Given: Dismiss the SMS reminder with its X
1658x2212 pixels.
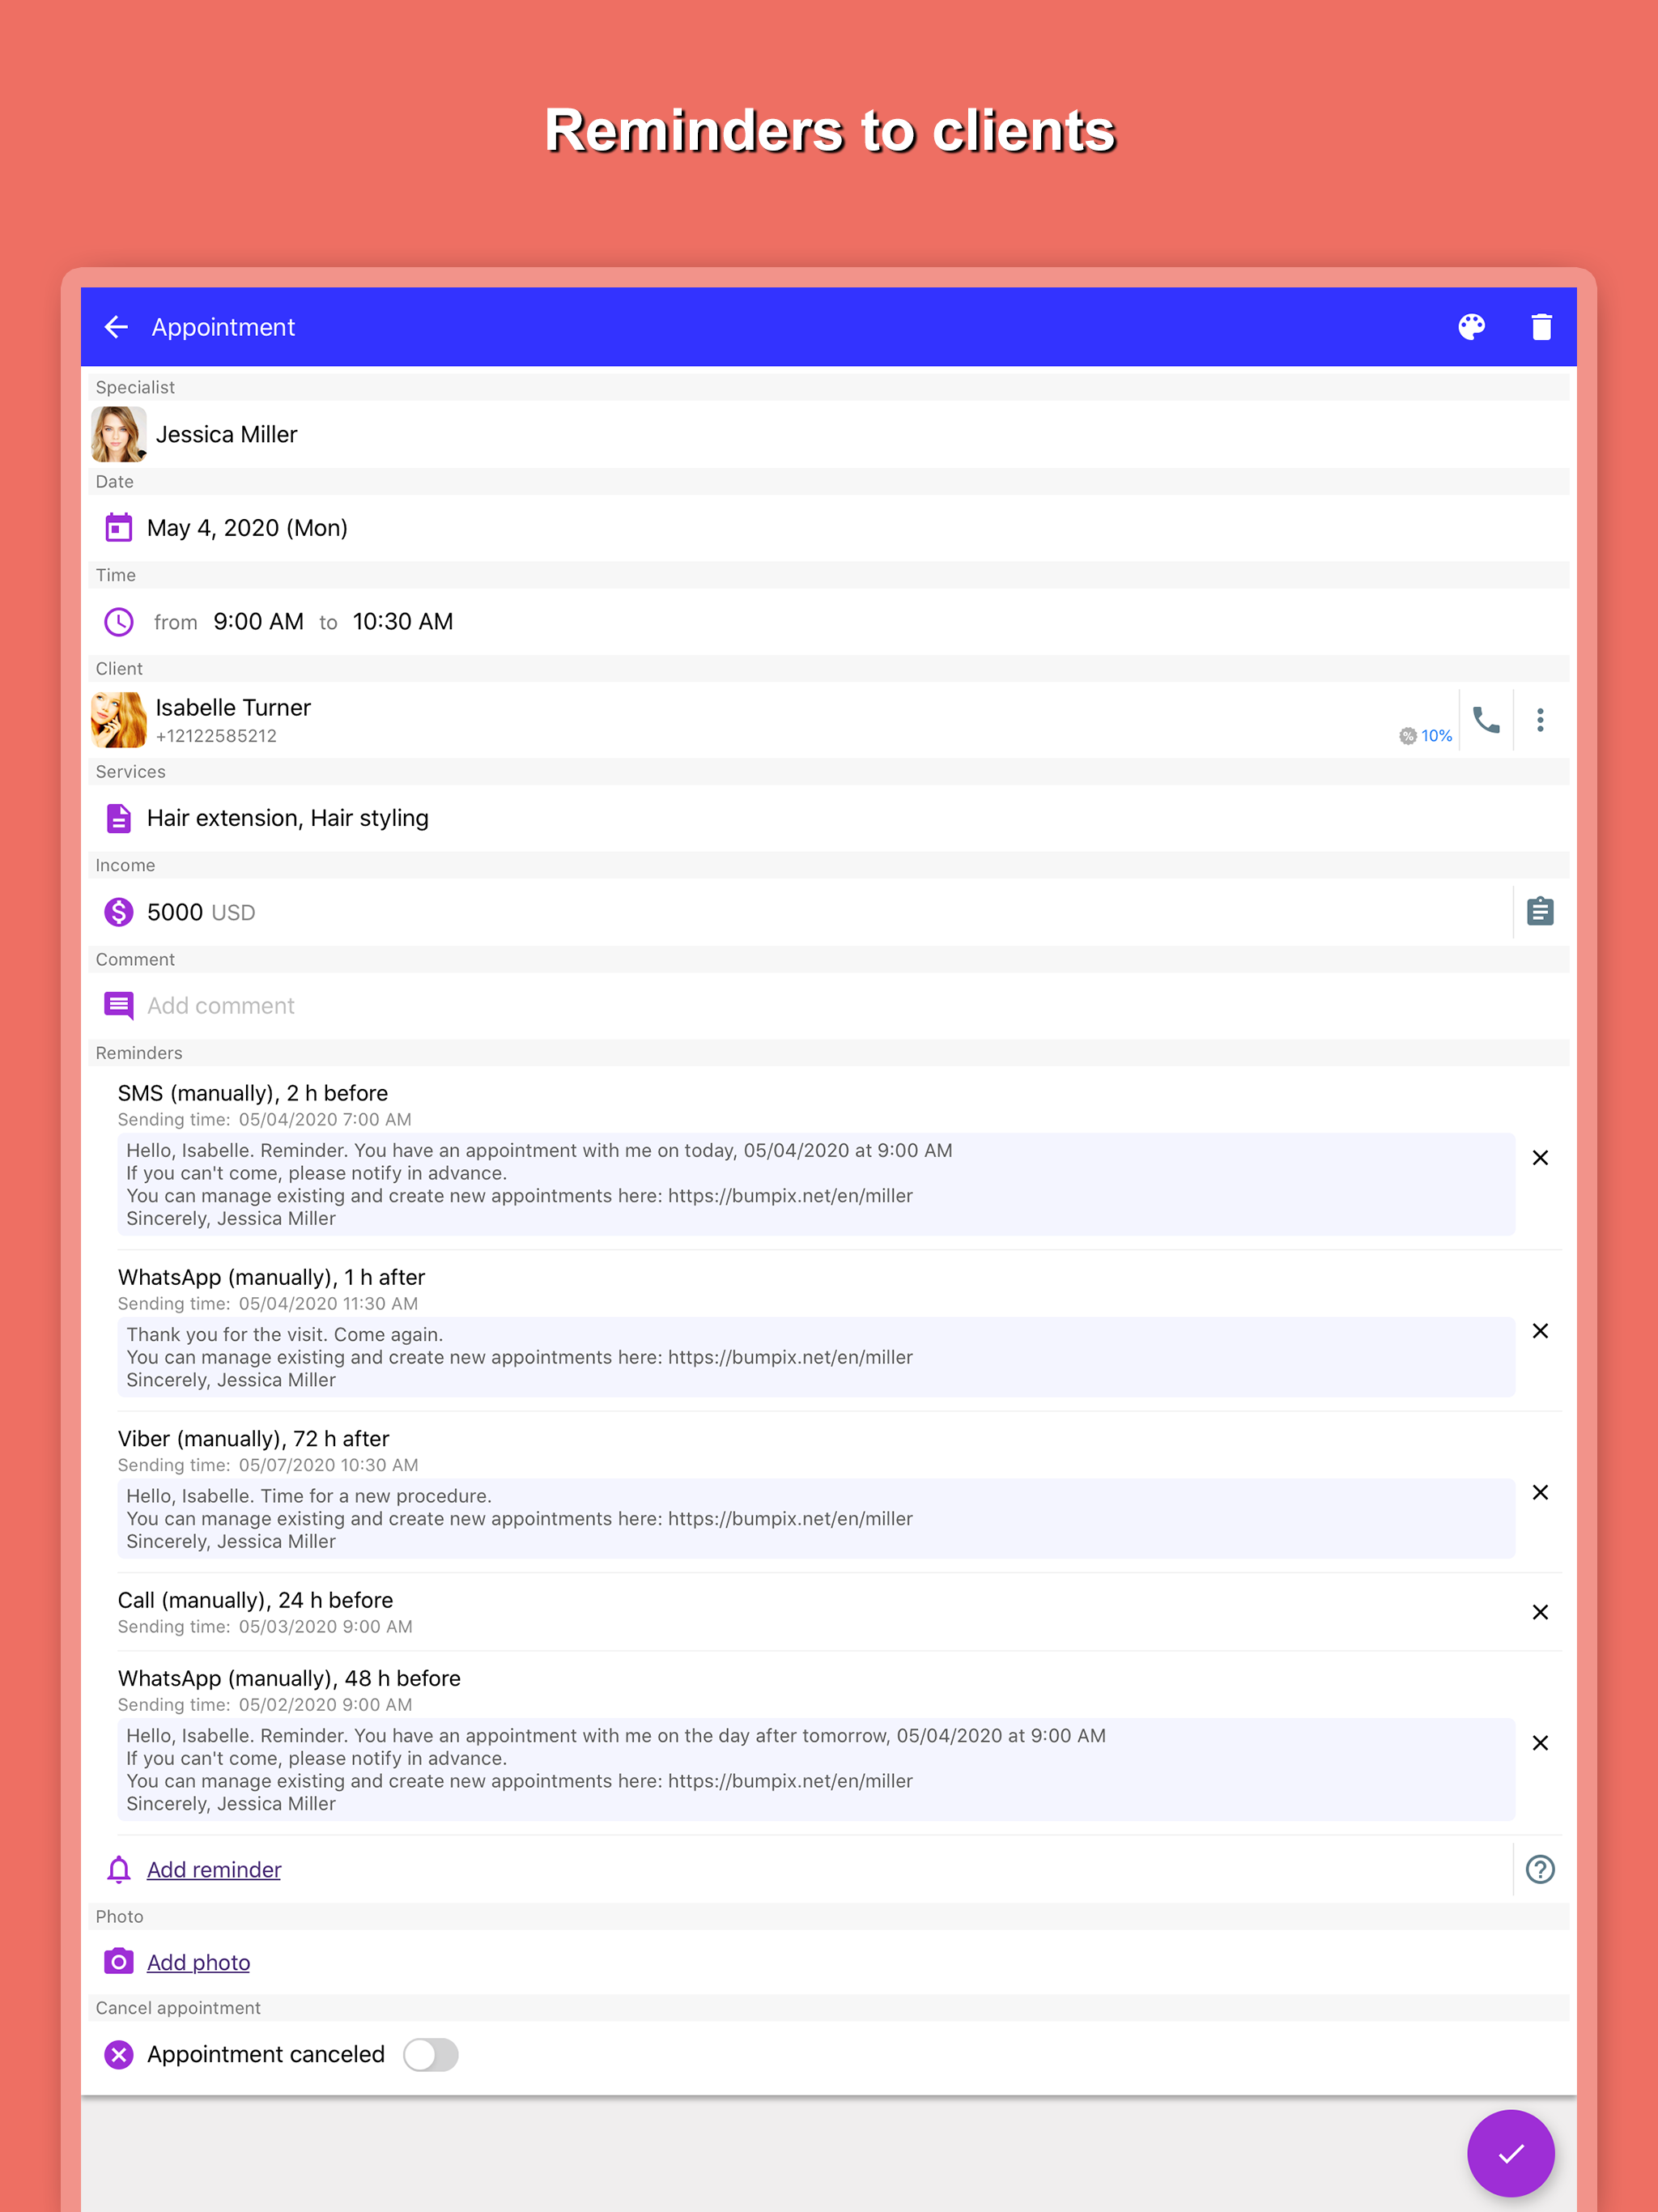Looking at the screenshot, I should pyautogui.click(x=1541, y=1158).
